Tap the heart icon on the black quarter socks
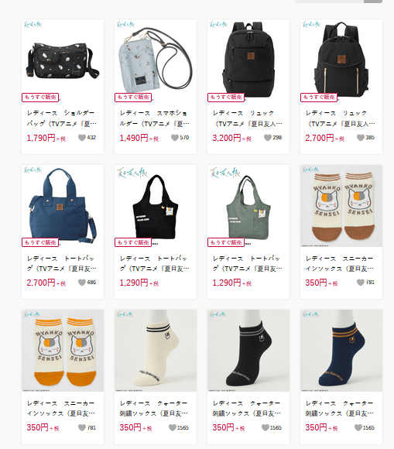394x449 pixels. point(266,427)
